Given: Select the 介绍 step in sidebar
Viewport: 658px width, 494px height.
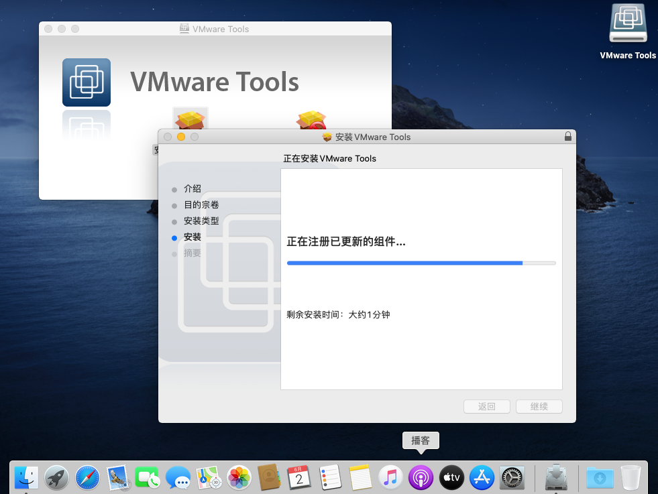Looking at the screenshot, I should [193, 189].
